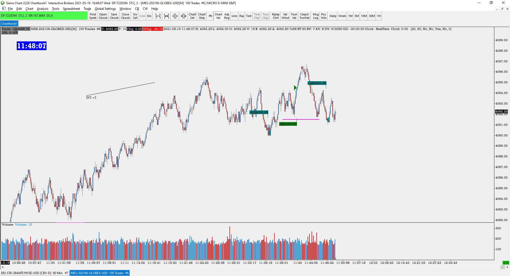Click the red DChg -30.75 value

click(153, 29)
